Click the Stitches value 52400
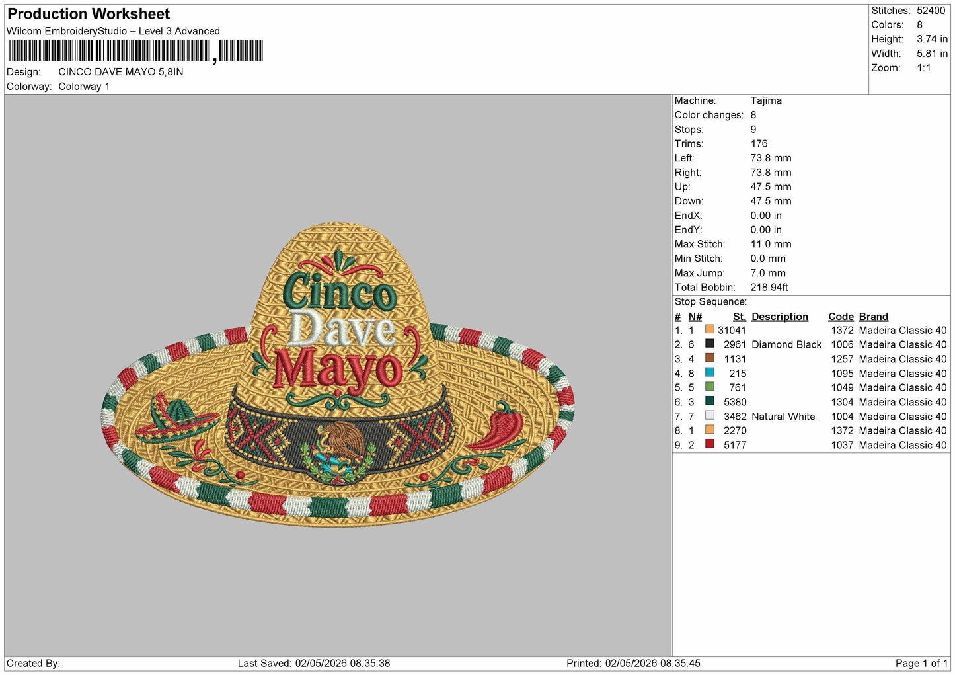The width and height of the screenshot is (955, 675). (x=931, y=11)
